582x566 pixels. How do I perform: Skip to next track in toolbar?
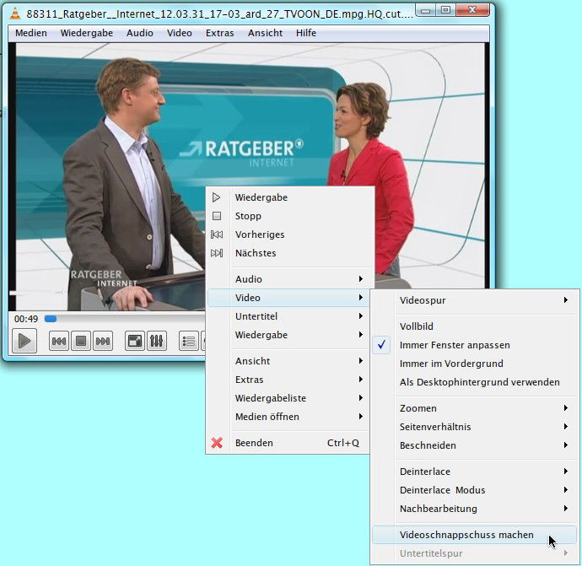103,341
